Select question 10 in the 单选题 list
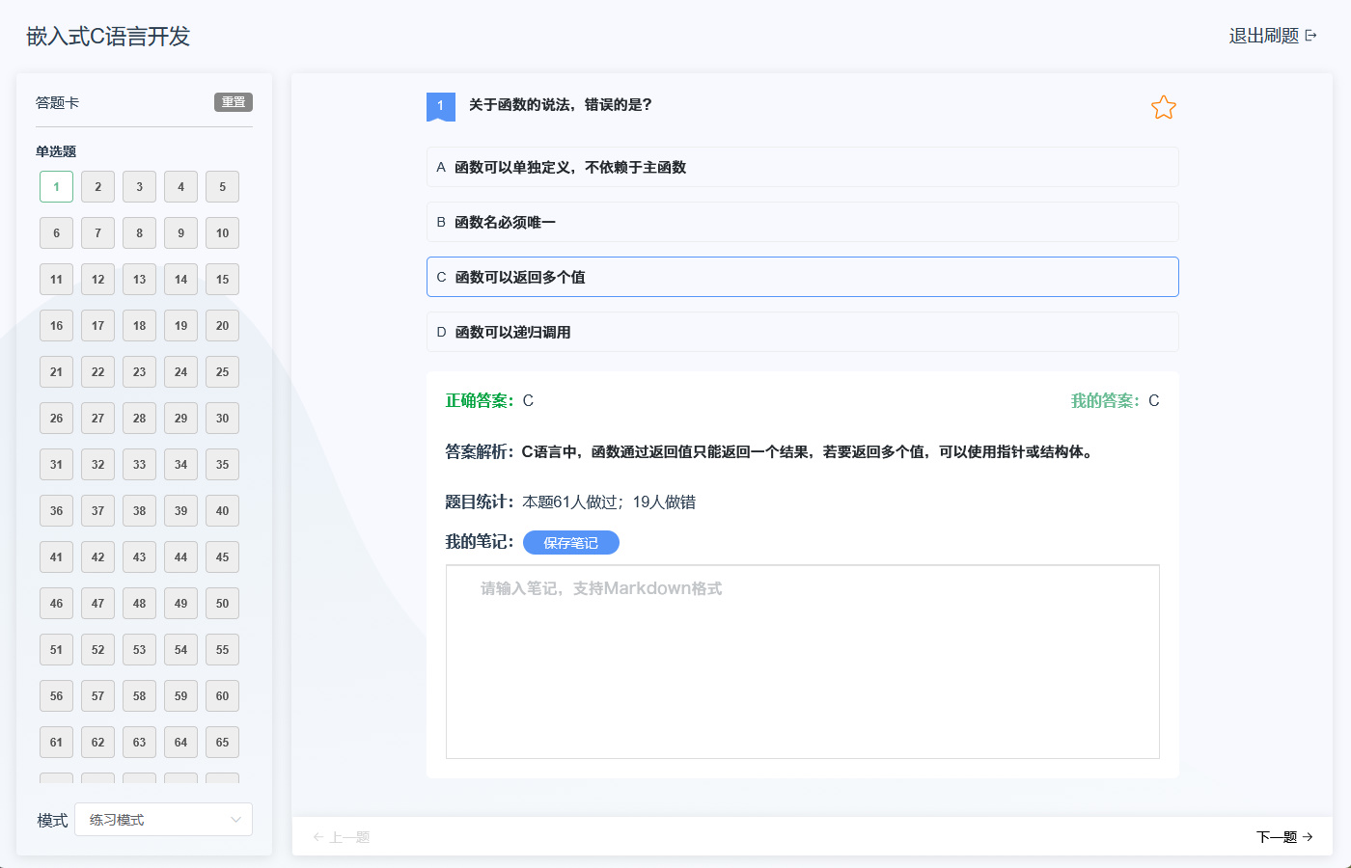 (222, 233)
